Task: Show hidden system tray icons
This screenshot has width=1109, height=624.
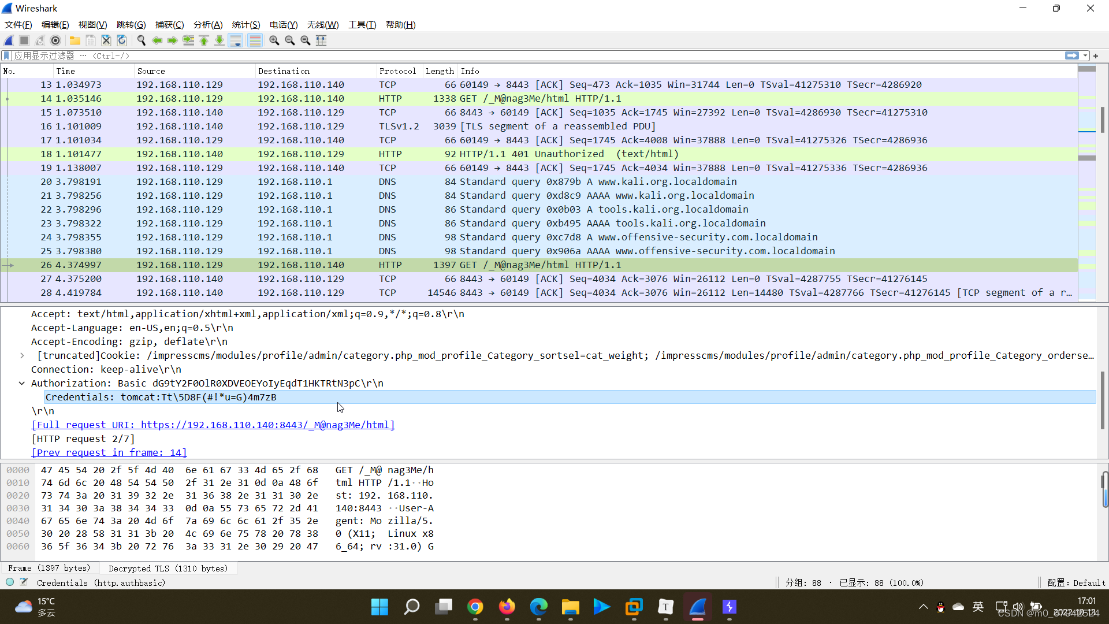Action: (x=923, y=607)
